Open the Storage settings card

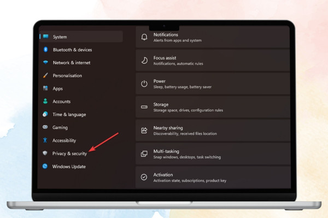click(x=213, y=107)
